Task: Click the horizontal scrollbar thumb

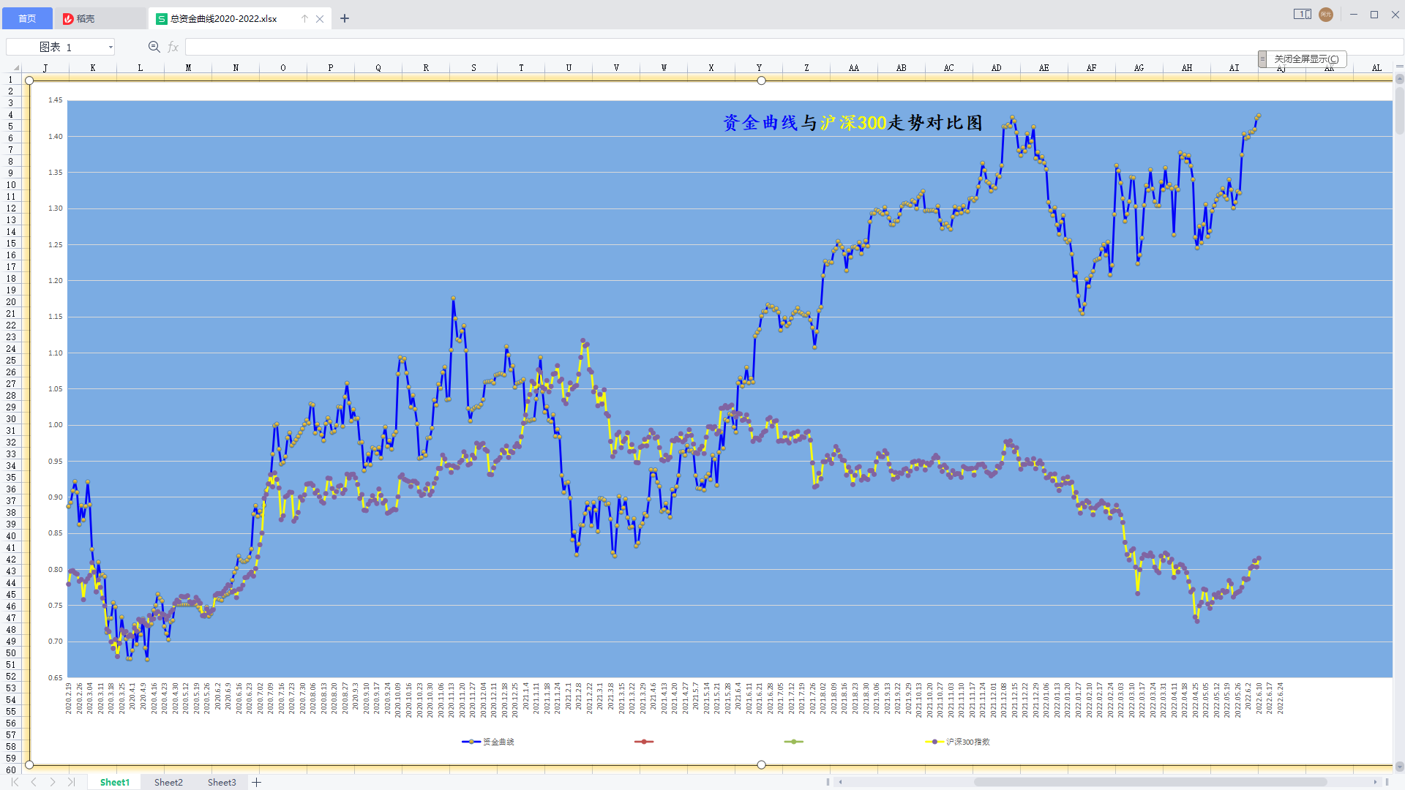Action: (1149, 782)
